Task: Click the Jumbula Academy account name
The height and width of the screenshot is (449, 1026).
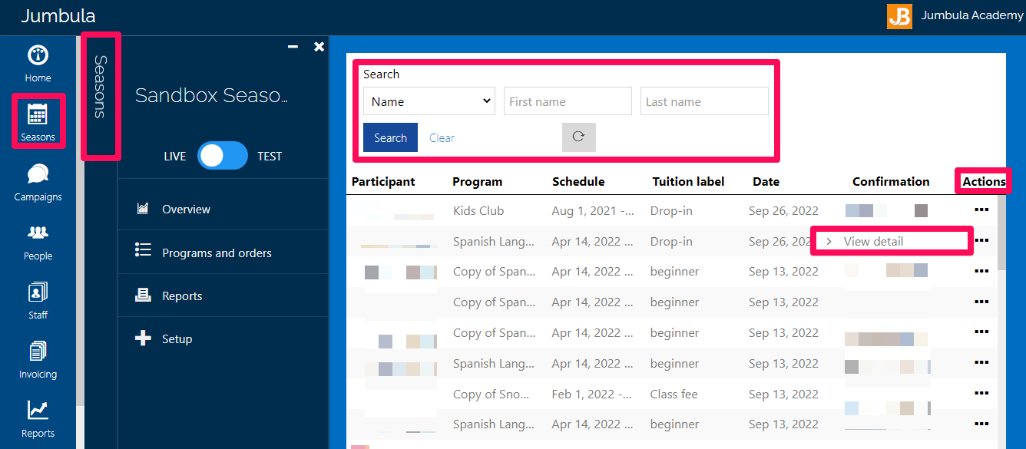Action: point(972,15)
